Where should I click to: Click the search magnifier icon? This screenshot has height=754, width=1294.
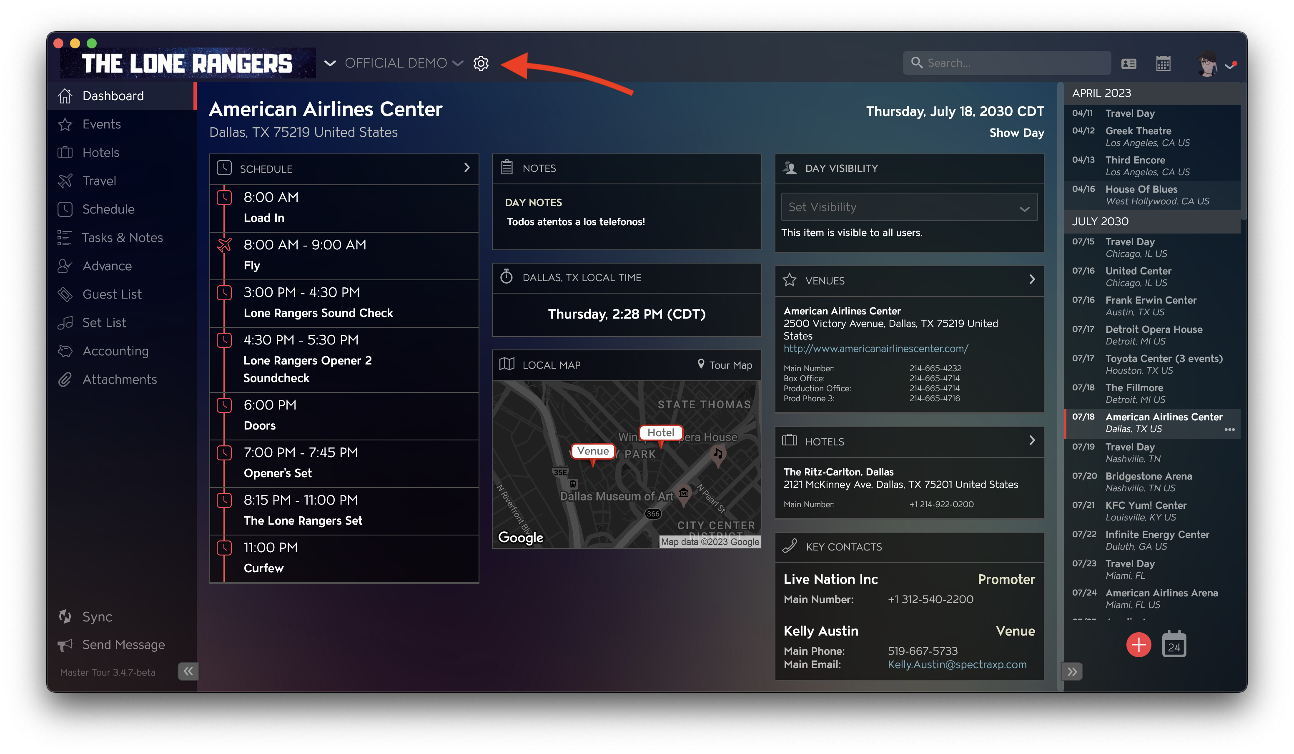[917, 63]
